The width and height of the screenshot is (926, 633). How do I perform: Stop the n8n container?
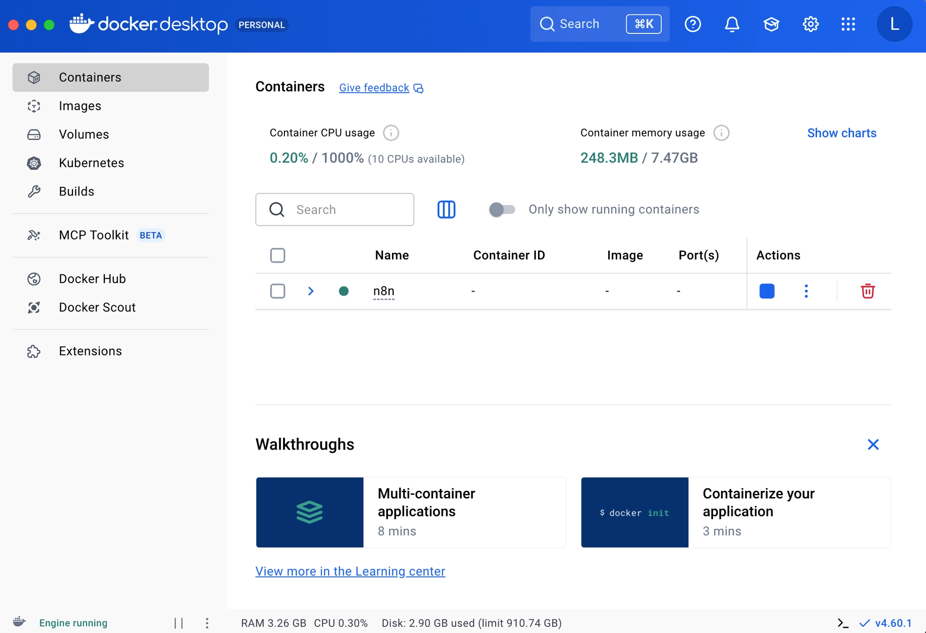(x=766, y=291)
